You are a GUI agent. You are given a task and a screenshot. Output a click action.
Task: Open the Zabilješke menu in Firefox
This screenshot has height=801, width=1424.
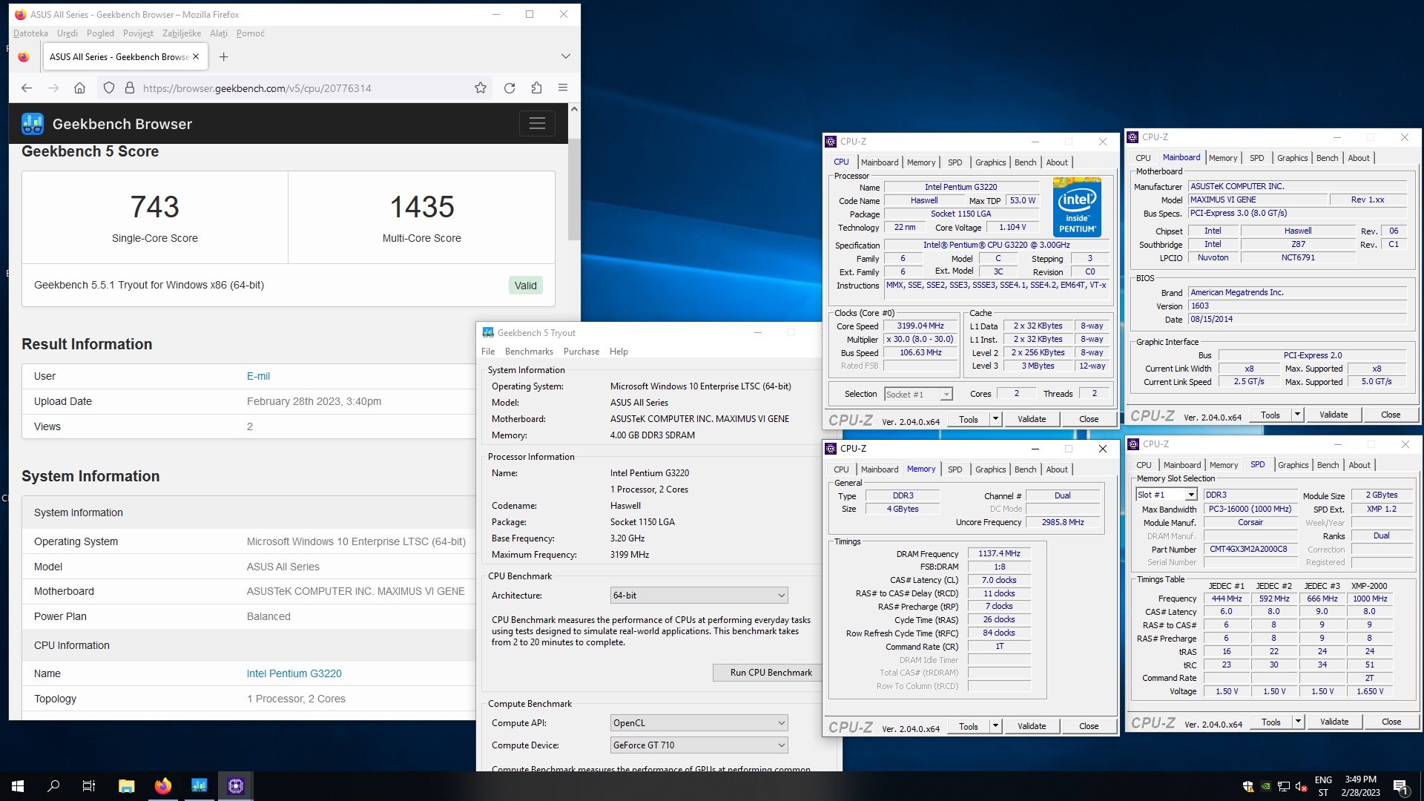point(182,33)
